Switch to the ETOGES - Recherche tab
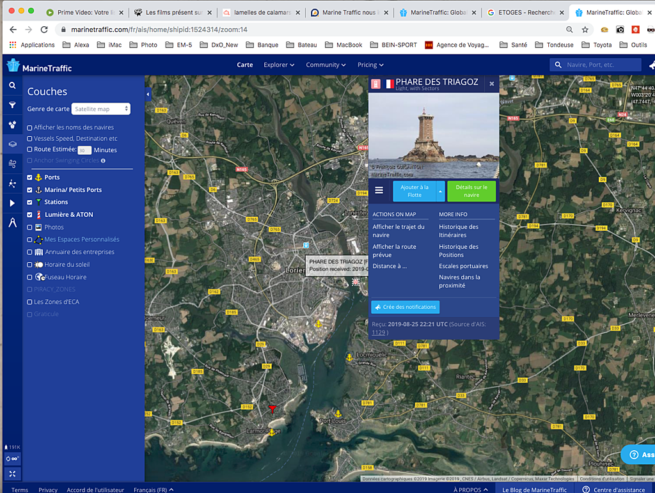 526,13
